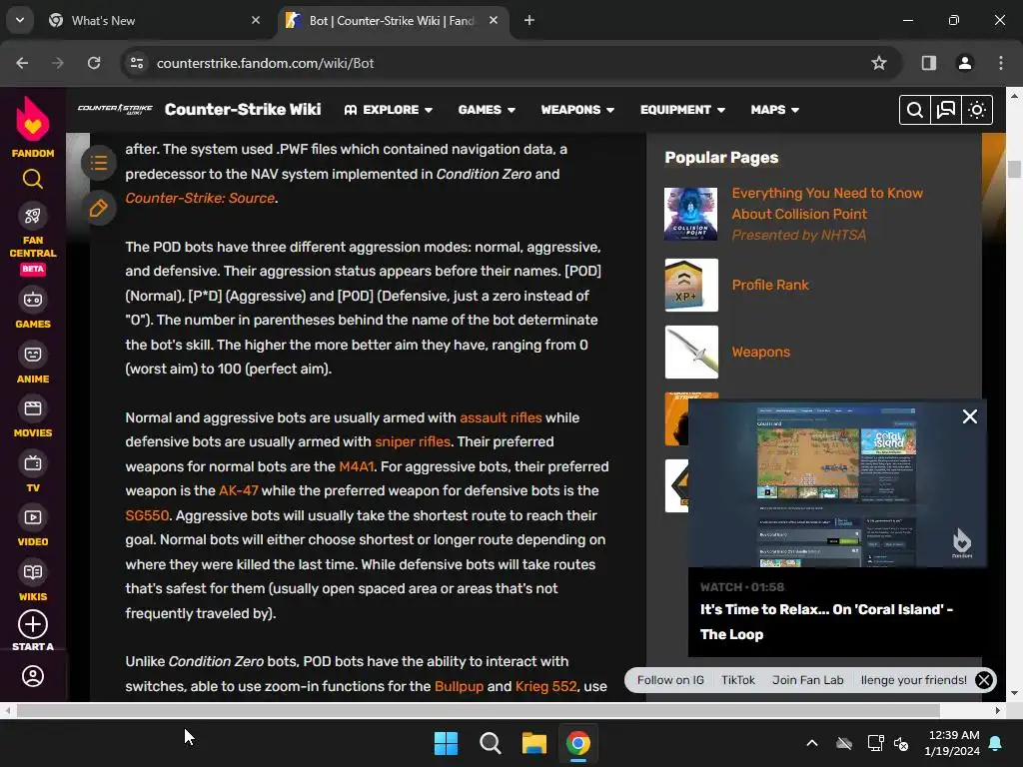This screenshot has height=767, width=1023.
Task: Click the Fandom sidebar search icon
Action: pos(33,179)
